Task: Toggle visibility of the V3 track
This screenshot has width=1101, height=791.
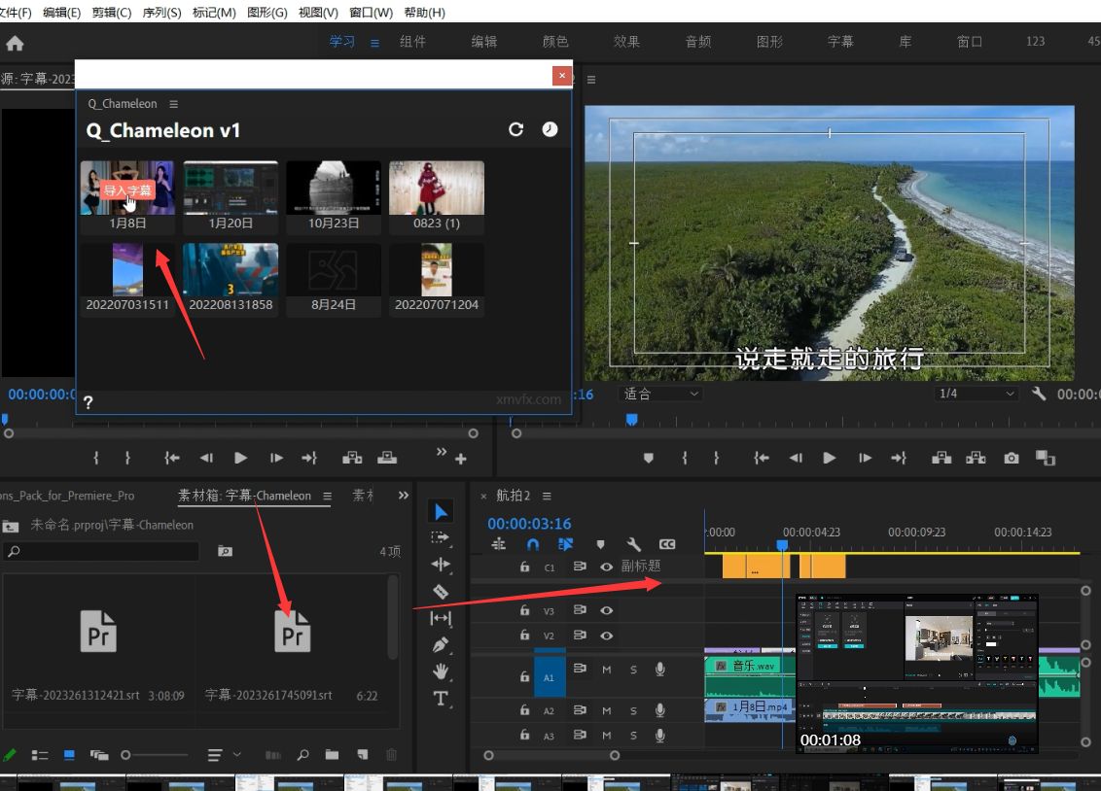Action: pos(607,611)
